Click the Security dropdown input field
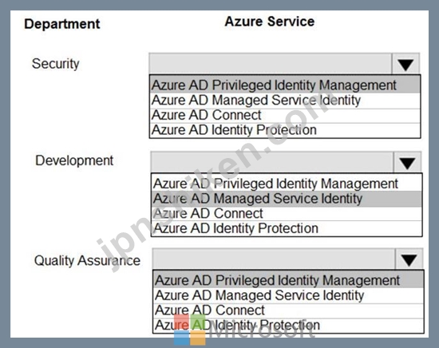 pos(271,64)
